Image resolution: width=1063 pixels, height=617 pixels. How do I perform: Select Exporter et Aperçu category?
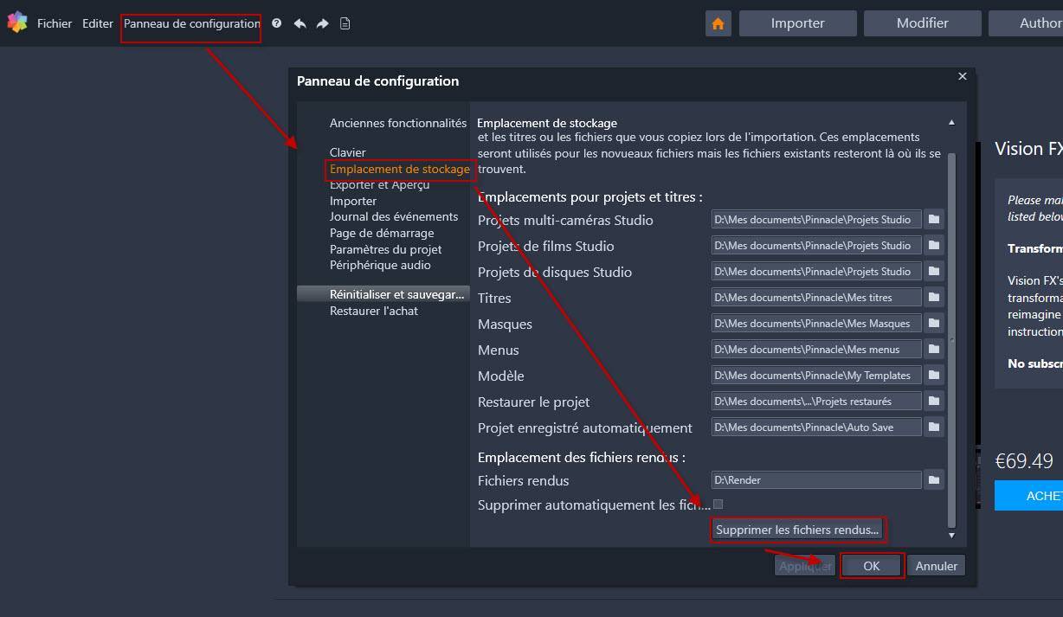coord(379,184)
